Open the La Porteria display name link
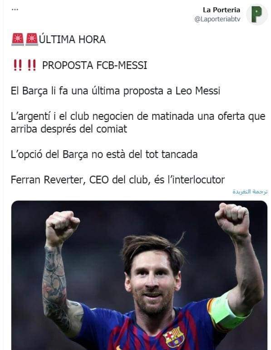This screenshot has height=350, width=271. 222,10
